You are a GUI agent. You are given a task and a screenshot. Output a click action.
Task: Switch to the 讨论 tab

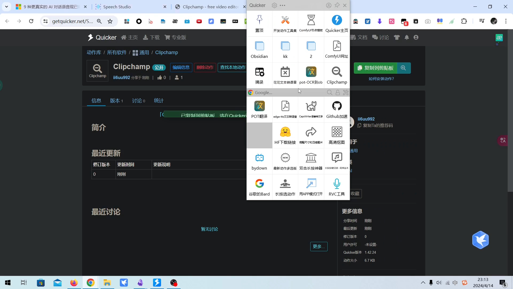(x=138, y=101)
